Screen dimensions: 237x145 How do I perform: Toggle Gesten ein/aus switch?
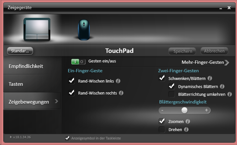(x=78, y=61)
